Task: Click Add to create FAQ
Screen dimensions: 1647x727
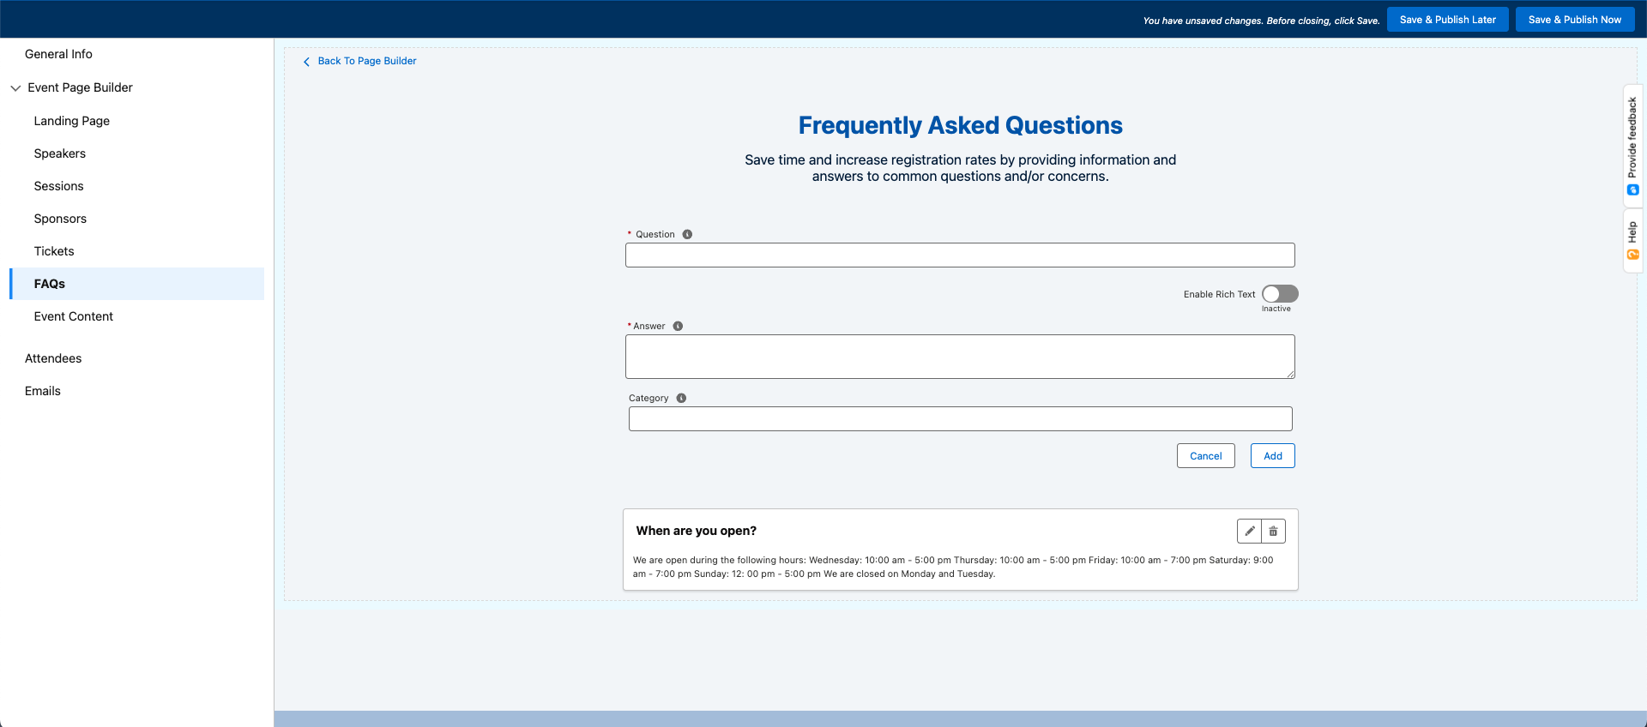Action: click(1273, 456)
